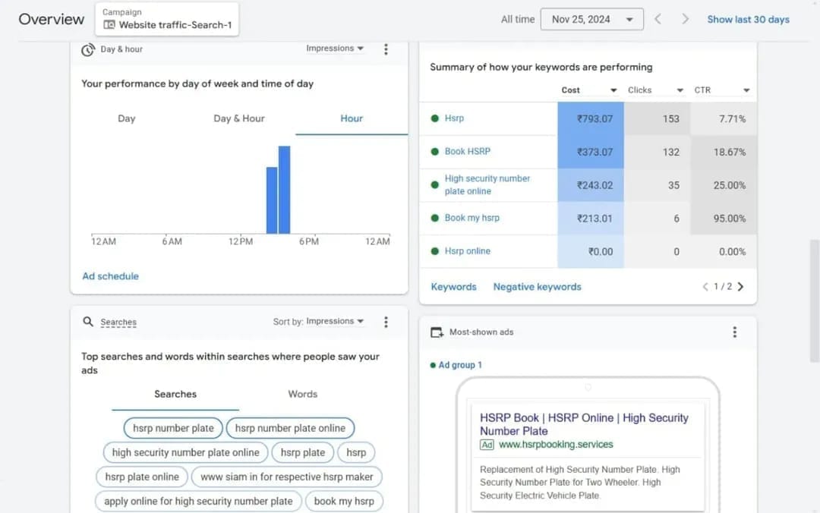Switch to the Day & Hour tab
This screenshot has width=820, height=513.
[239, 118]
